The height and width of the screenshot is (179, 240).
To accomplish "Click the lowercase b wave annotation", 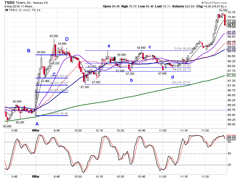I will 132,80.
